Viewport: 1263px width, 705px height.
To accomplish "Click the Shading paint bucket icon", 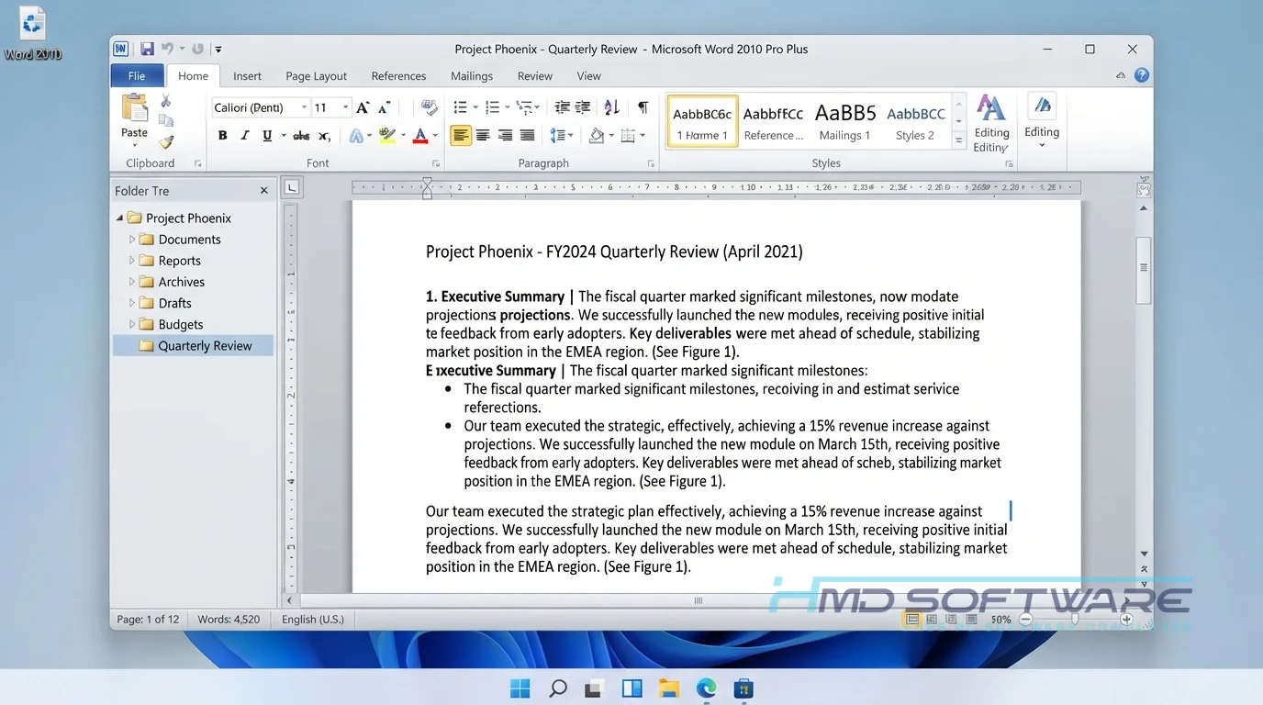I will point(597,136).
